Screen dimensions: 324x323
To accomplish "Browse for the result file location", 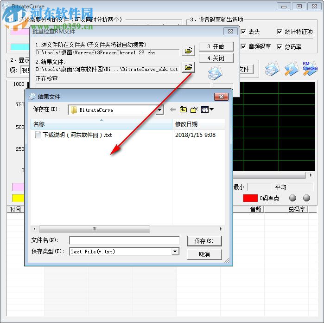I will click(x=188, y=67).
